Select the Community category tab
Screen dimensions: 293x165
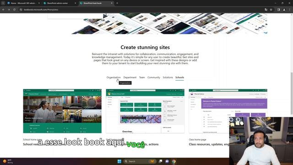[x=154, y=77]
